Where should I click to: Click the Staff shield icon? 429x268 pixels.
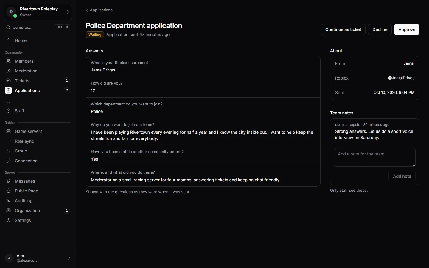tap(9, 111)
